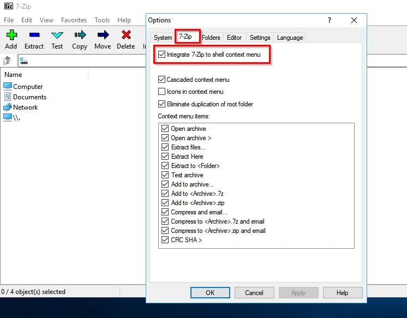Open the Editor tab
The image size is (407, 318).
[235, 38]
